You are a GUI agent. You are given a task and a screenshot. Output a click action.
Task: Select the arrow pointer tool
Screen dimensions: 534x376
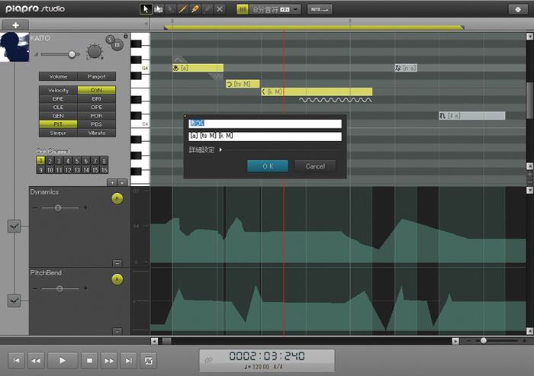[x=146, y=9]
